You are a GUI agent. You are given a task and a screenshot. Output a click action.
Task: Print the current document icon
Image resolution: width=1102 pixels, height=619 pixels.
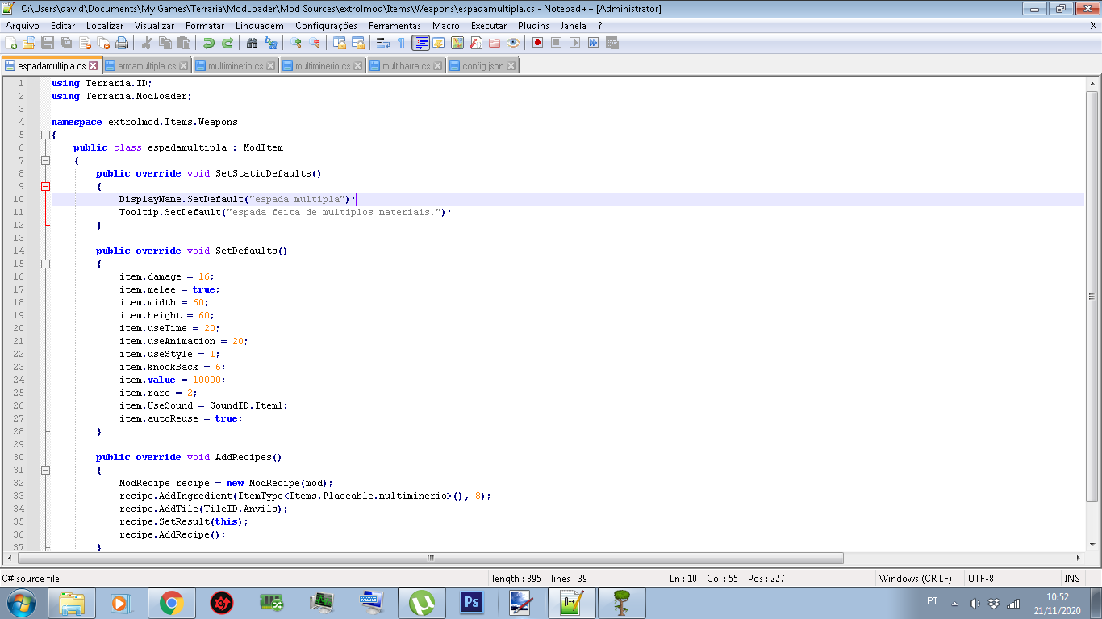(122, 43)
